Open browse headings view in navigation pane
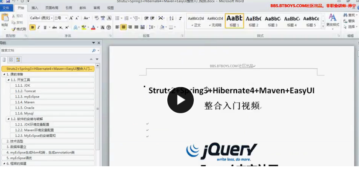Screen dimensions: 359x176 coord(4,60)
